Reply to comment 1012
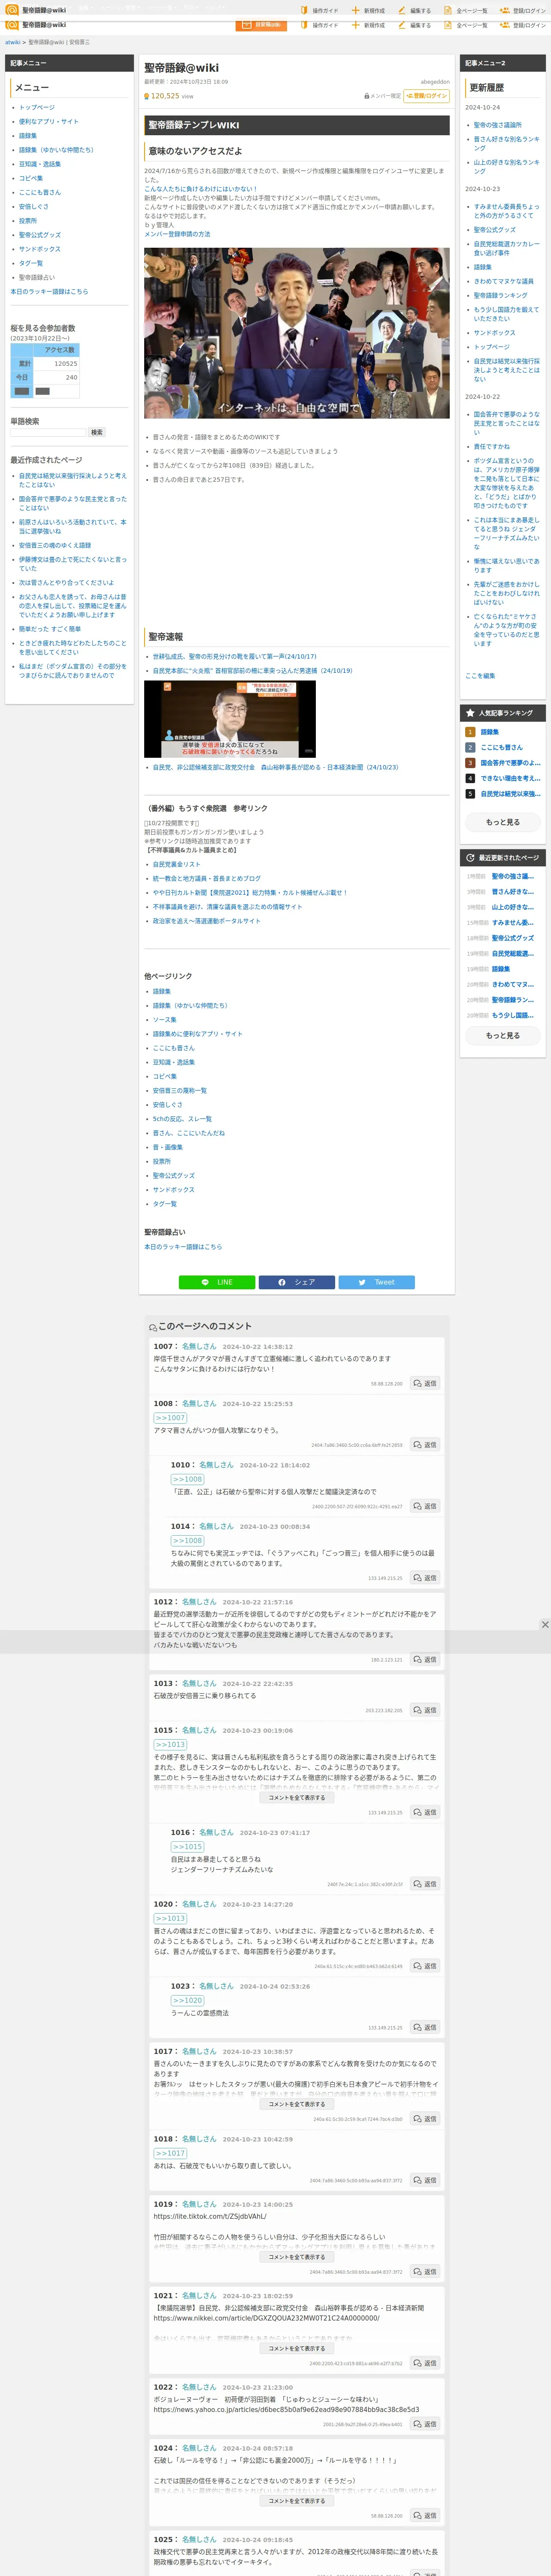Screen dimensions: 551x2576 tap(425, 1659)
